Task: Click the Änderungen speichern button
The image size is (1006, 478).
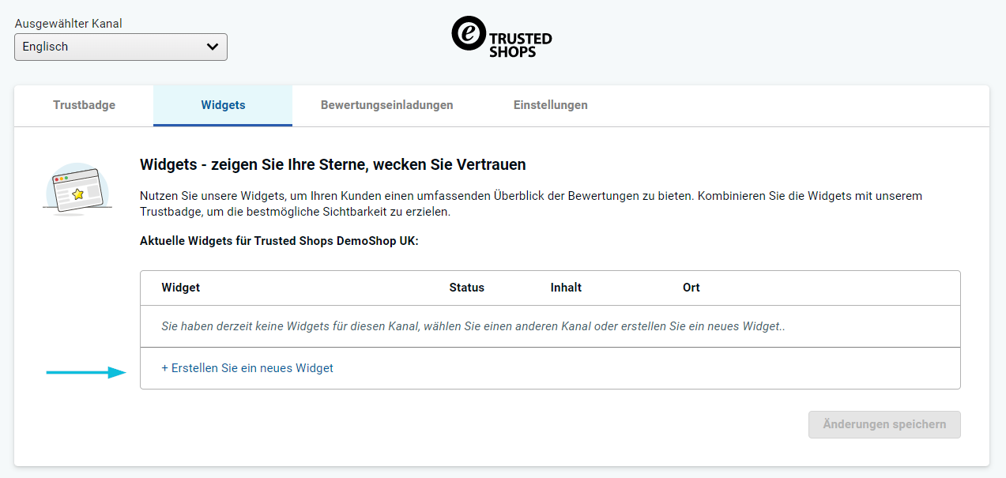Action: point(884,424)
